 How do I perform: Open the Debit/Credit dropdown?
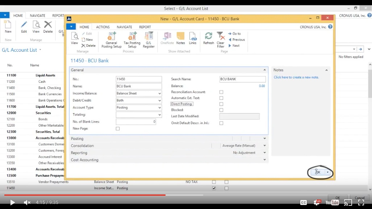tap(160, 101)
